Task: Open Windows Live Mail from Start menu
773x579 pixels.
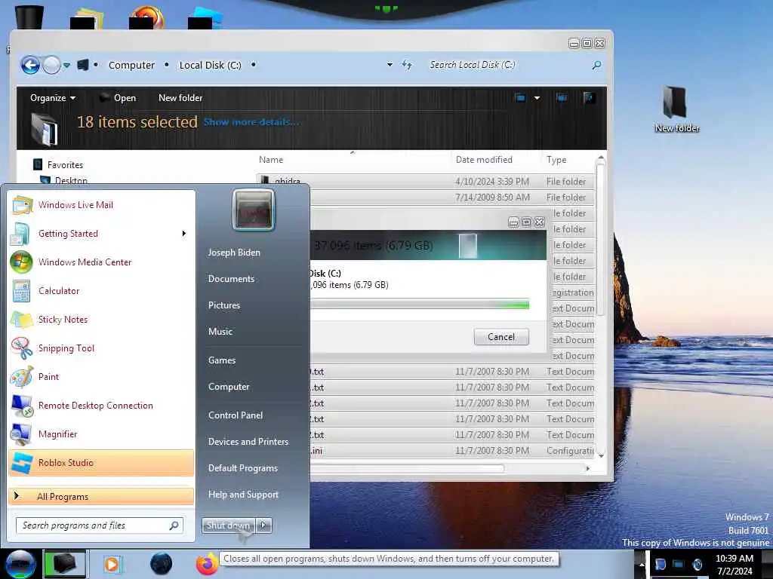Action: coord(101,205)
